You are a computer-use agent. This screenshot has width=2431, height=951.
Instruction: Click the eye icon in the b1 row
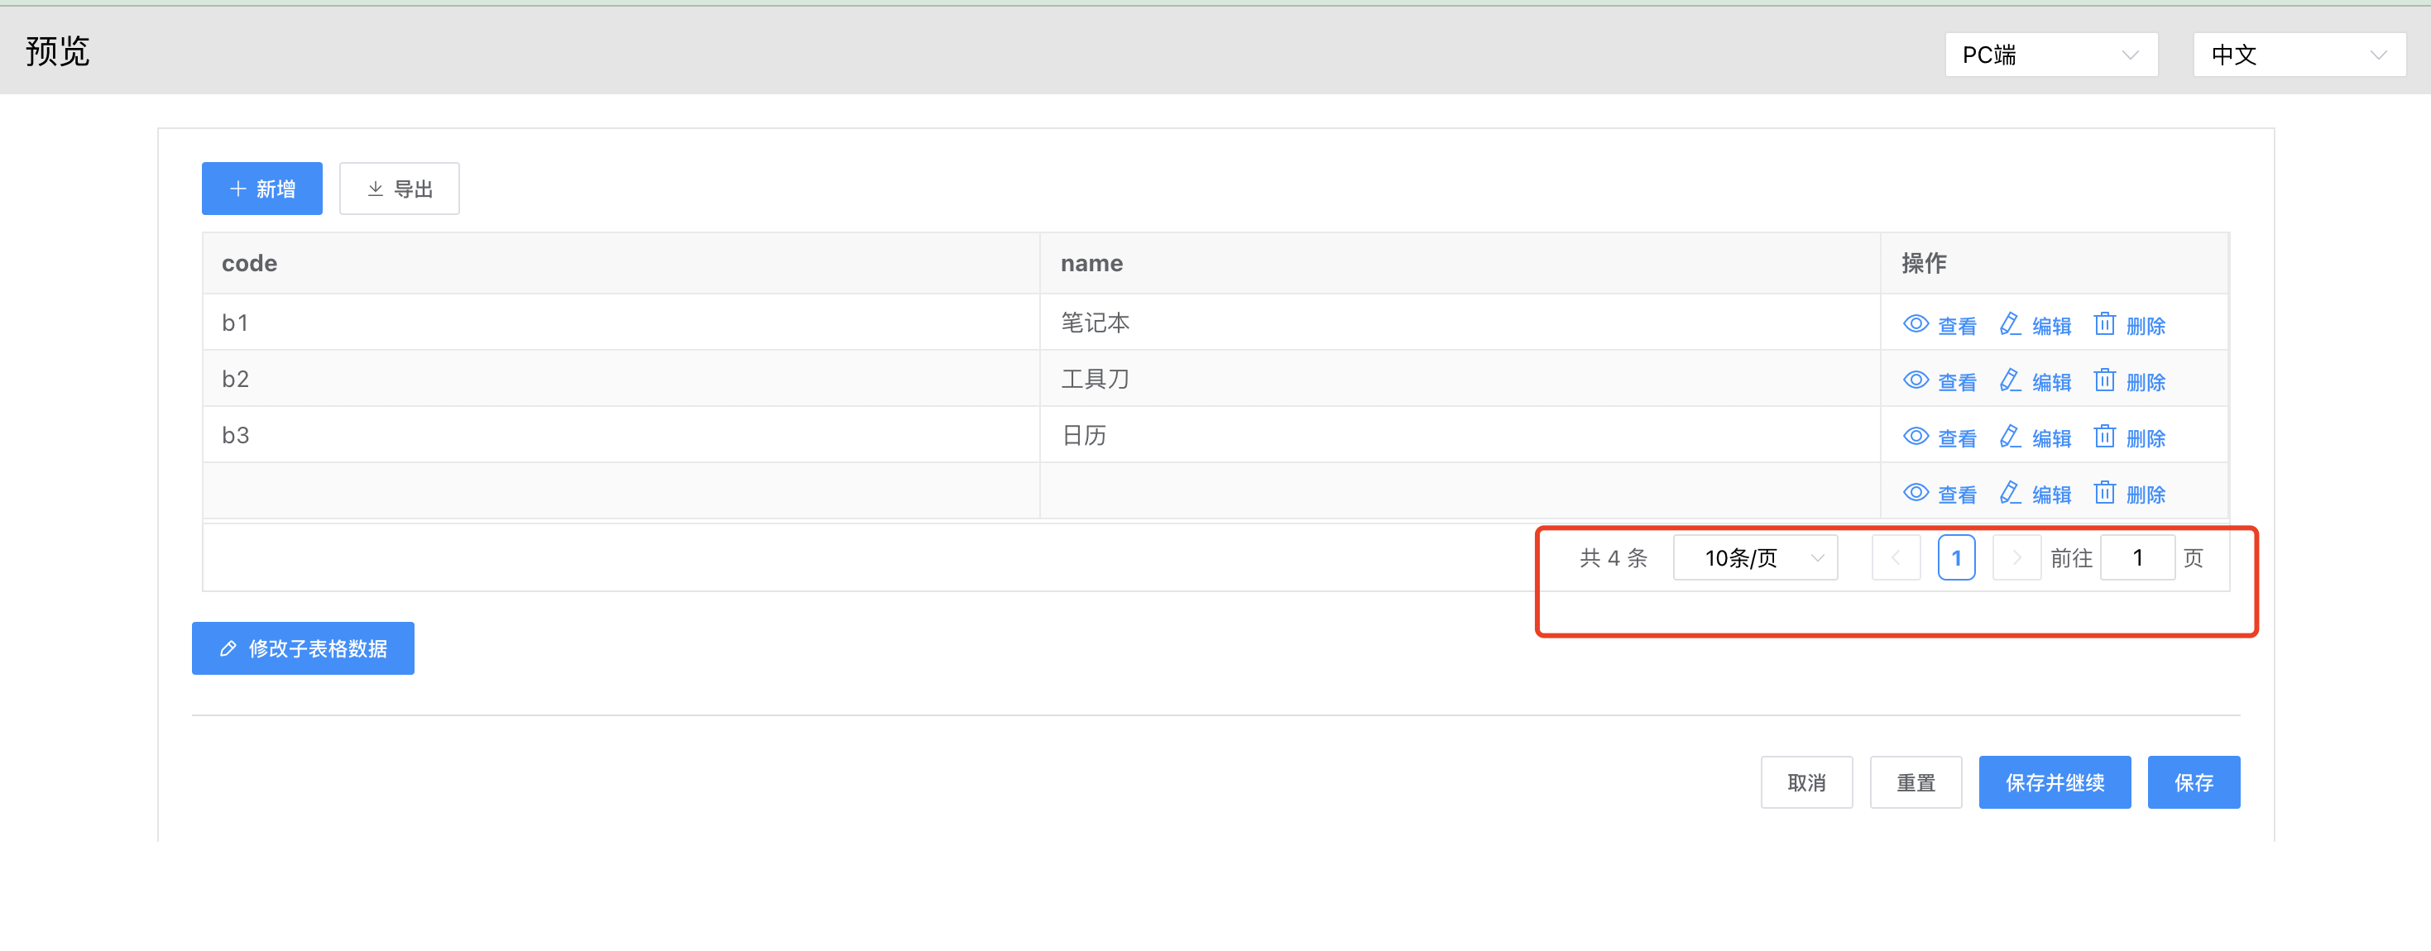[1915, 323]
